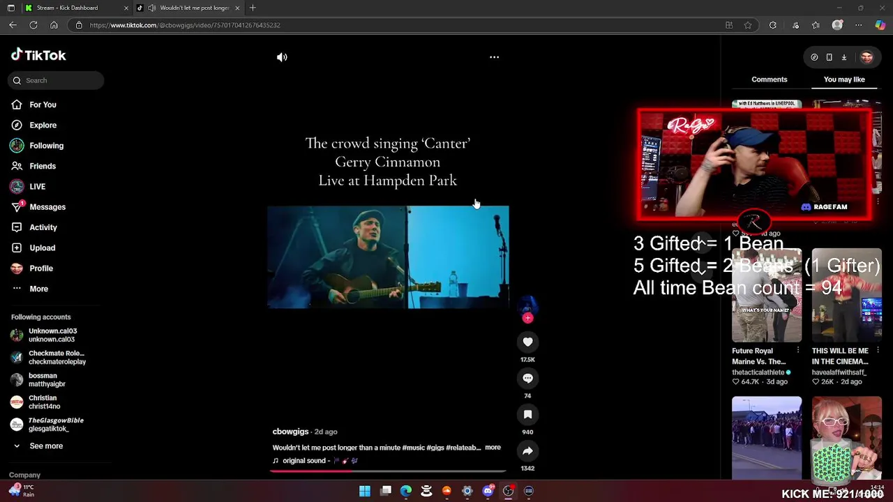Screen dimensions: 893x502
Task: Open the Activity notifications
Action: tap(43, 227)
